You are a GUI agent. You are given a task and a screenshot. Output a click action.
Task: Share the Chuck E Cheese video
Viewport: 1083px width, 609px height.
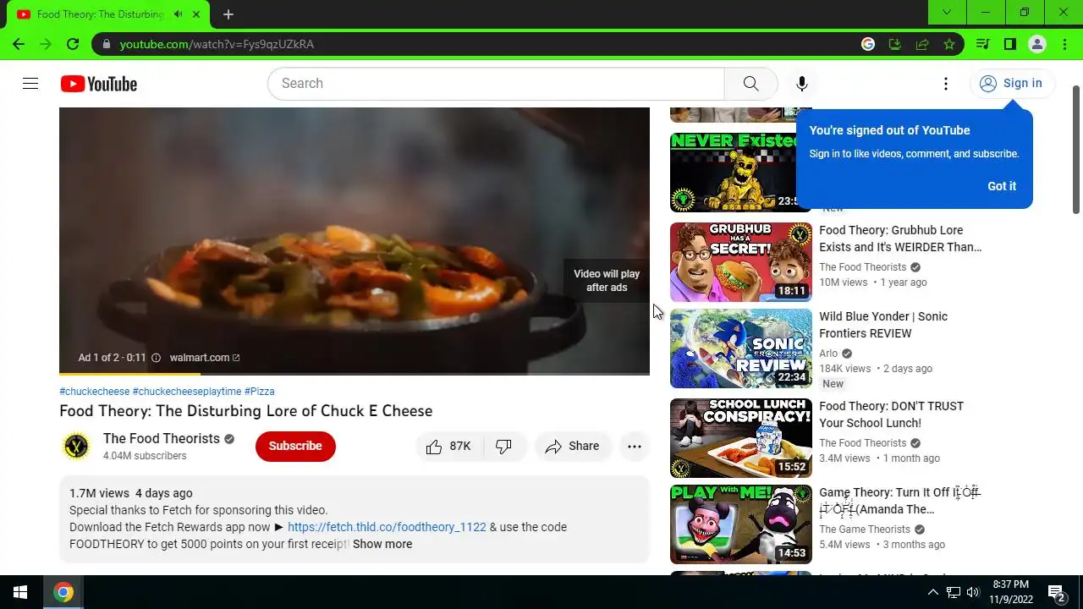(x=573, y=447)
